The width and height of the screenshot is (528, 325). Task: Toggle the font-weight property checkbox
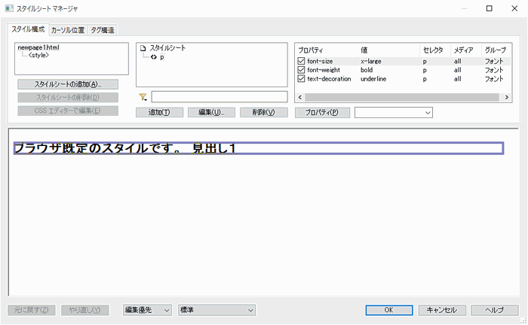click(302, 70)
